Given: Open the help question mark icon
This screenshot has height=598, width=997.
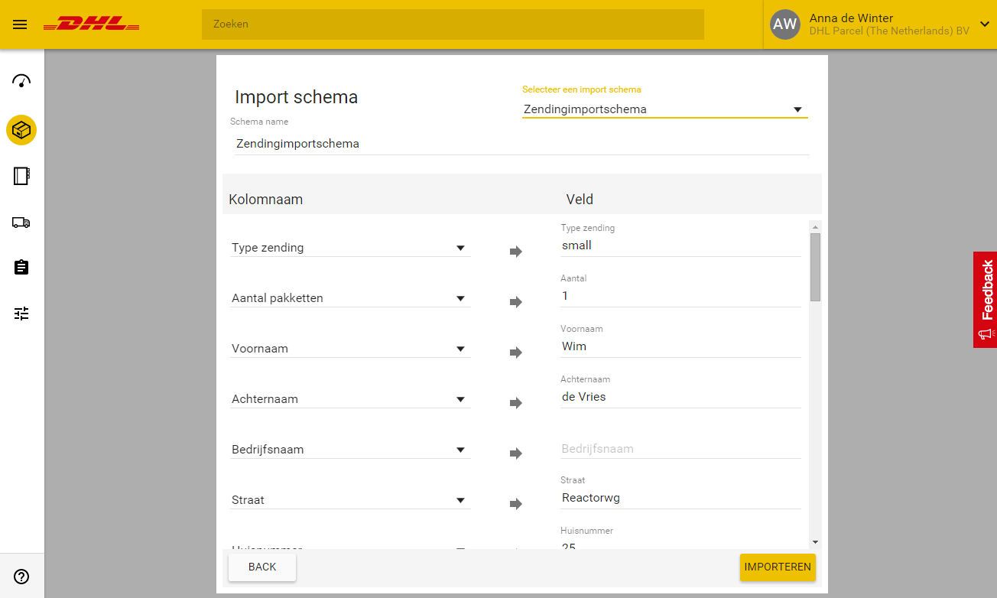Looking at the screenshot, I should [21, 577].
